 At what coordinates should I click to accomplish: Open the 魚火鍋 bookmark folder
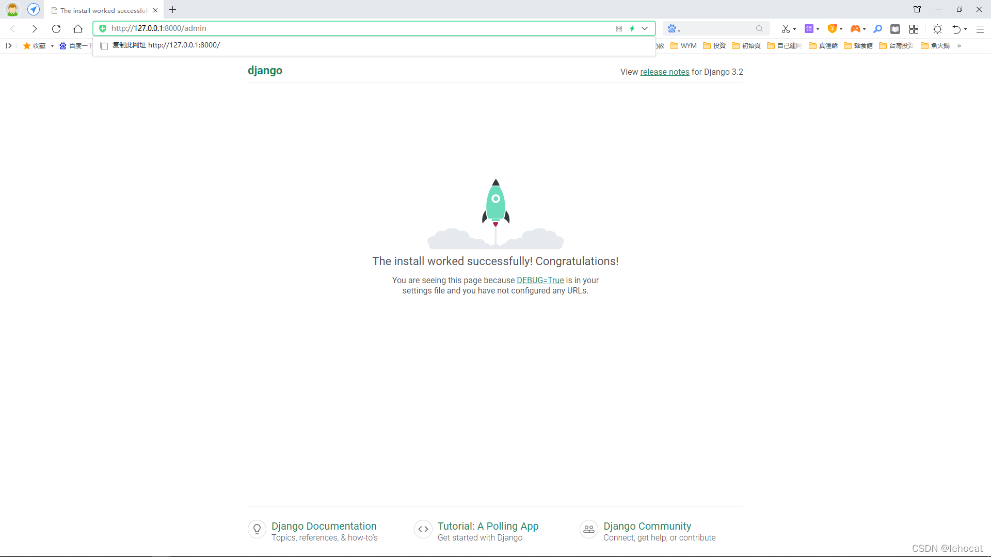coord(935,46)
